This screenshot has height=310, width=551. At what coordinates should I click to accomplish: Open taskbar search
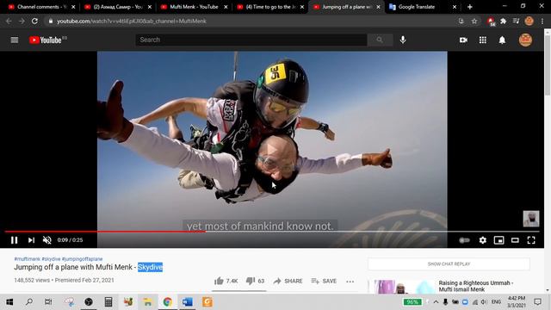tap(29, 302)
